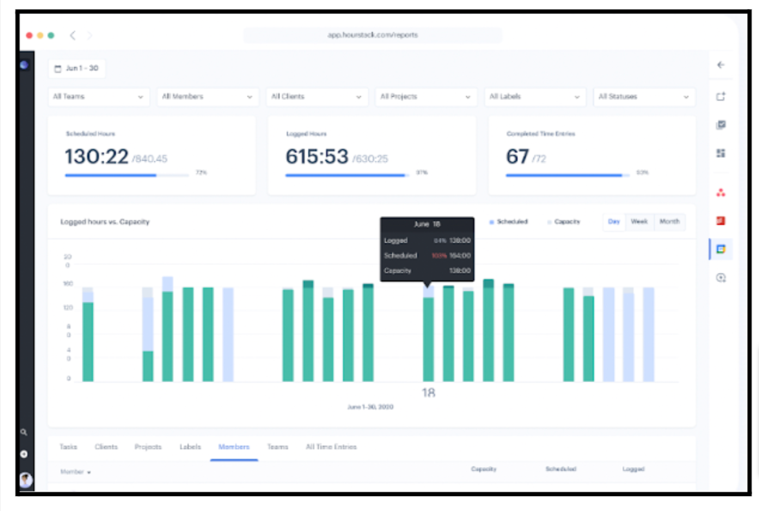Open the search icon in bottom-left corner

[25, 432]
